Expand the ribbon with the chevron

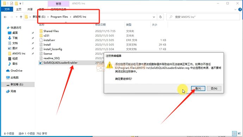[235, 10]
